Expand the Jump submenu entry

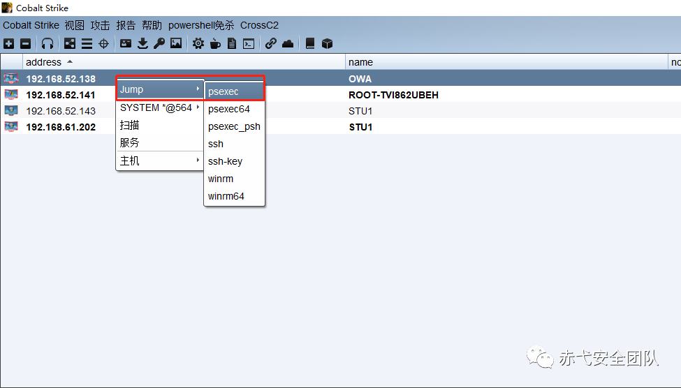click(160, 89)
